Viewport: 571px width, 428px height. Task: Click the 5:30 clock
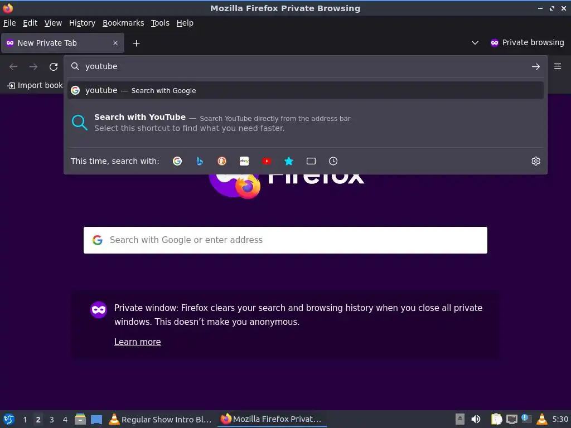point(560,419)
